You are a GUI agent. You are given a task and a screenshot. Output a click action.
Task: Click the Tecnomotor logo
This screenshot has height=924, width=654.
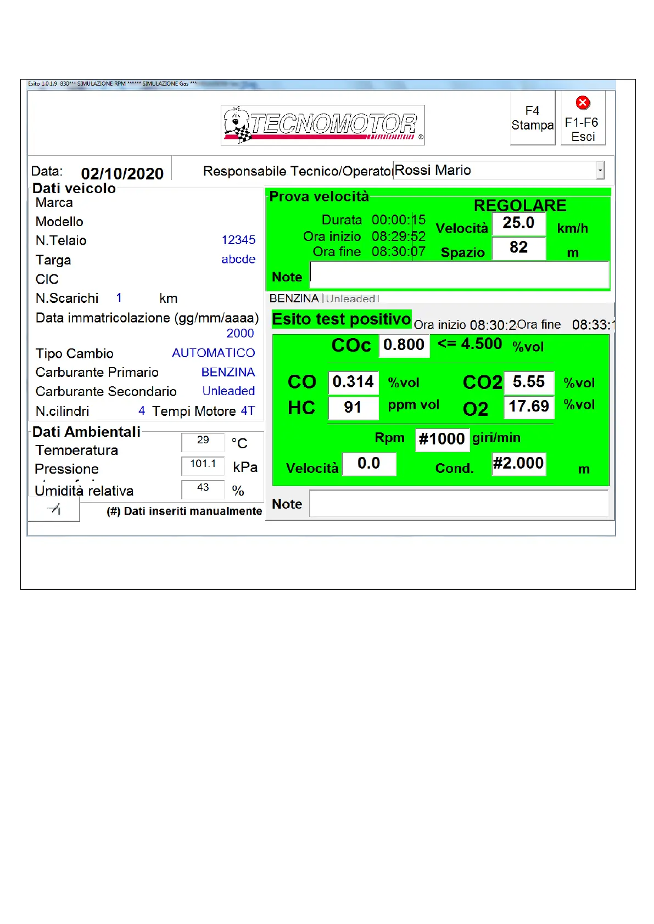coord(323,125)
